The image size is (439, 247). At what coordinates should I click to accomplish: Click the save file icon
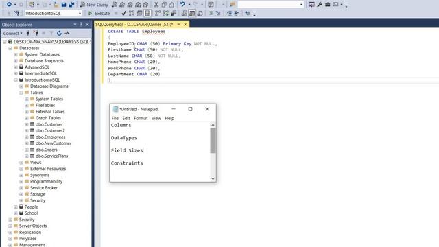point(64,5)
